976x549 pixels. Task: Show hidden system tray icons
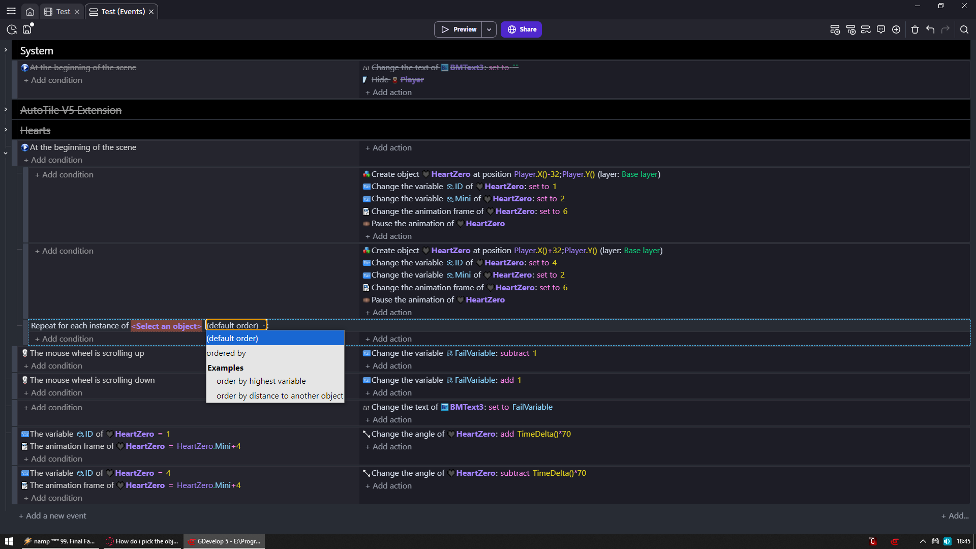[923, 541]
